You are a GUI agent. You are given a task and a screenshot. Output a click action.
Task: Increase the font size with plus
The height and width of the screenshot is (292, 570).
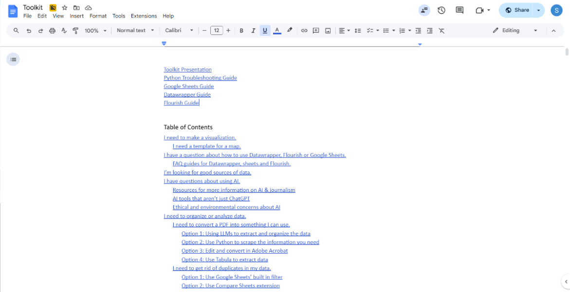[228, 31]
